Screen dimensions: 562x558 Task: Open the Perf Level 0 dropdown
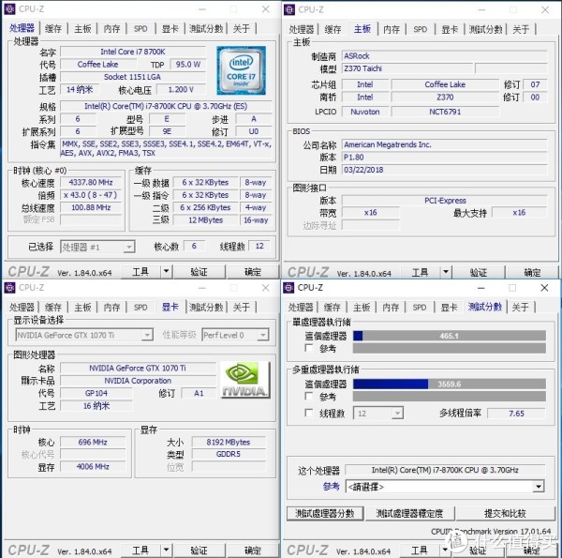[x=235, y=335]
